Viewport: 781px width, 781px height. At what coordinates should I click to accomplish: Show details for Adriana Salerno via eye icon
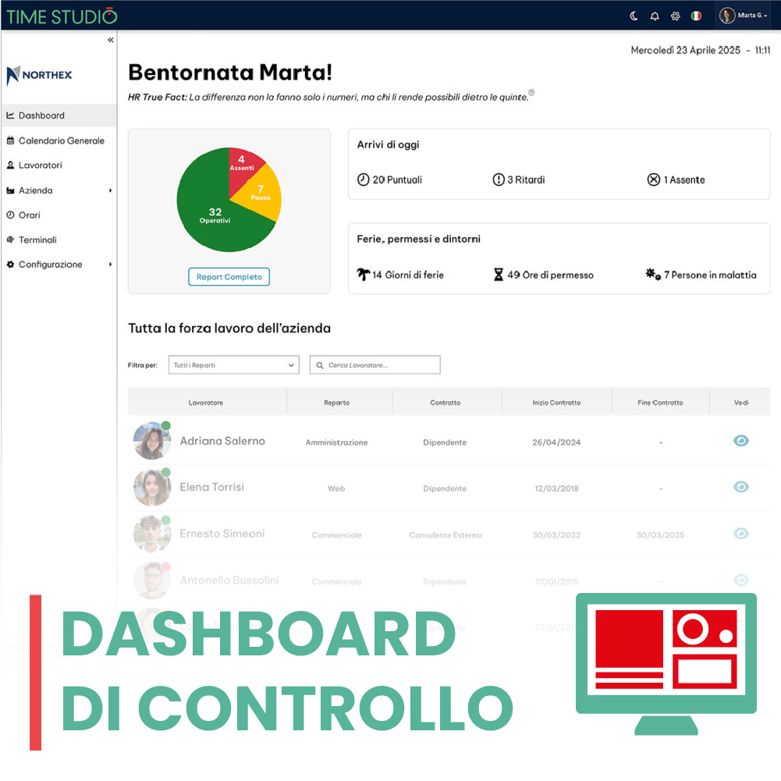click(x=740, y=440)
